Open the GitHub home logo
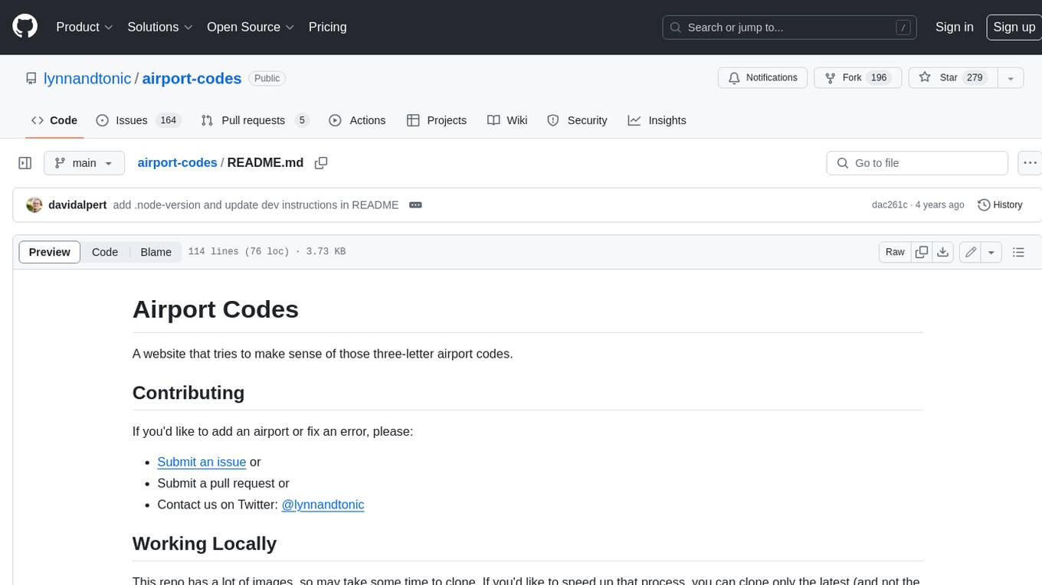Viewport: 1042px width, 585px height. point(25,27)
